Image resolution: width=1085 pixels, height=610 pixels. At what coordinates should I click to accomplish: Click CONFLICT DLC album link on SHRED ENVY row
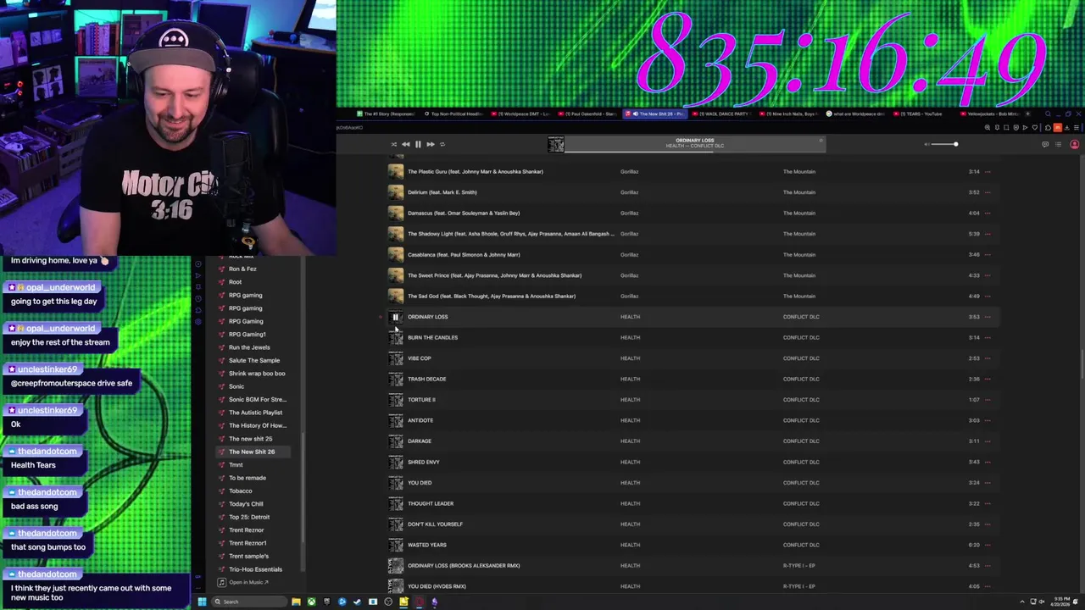[801, 462]
